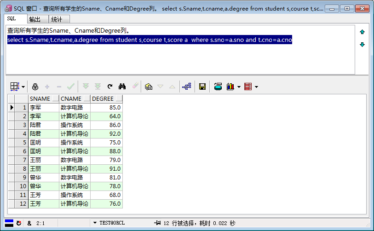Click the delete record minus icon

[x=59, y=87]
